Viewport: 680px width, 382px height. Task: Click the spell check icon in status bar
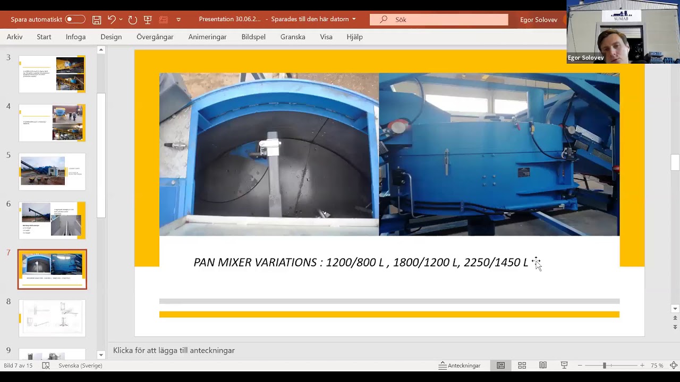tap(46, 366)
